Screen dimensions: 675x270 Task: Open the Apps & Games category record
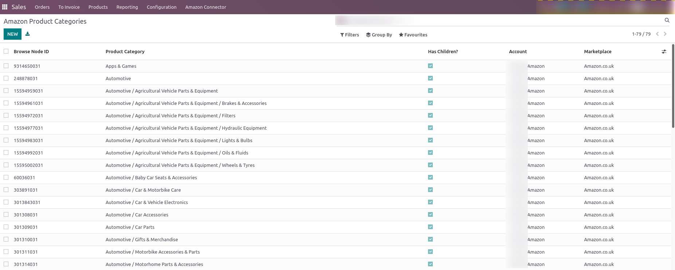click(x=121, y=66)
